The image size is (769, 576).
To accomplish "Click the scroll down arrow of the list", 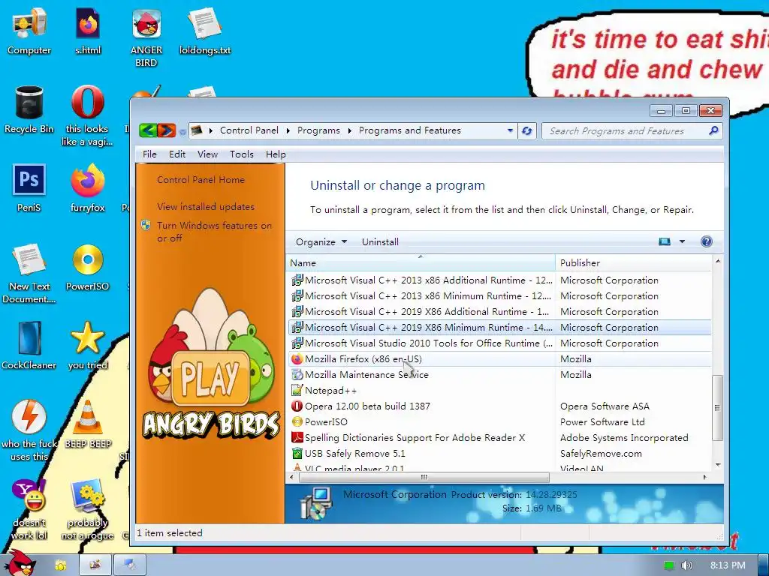I will tap(717, 465).
